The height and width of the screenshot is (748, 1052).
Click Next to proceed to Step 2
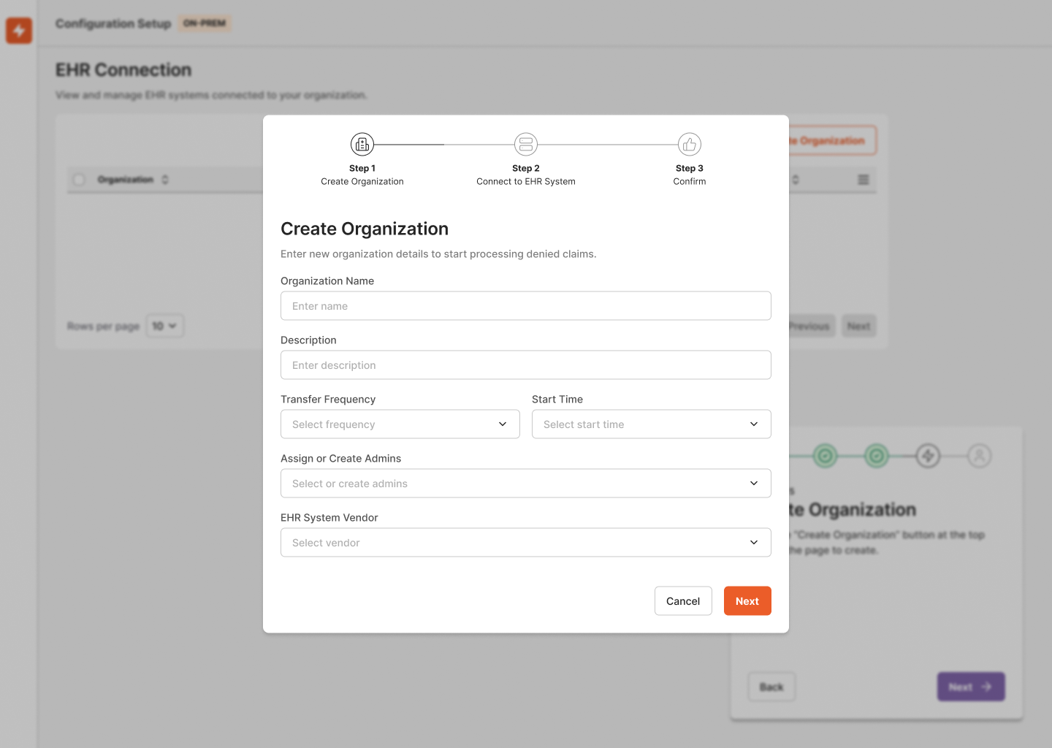tap(747, 600)
